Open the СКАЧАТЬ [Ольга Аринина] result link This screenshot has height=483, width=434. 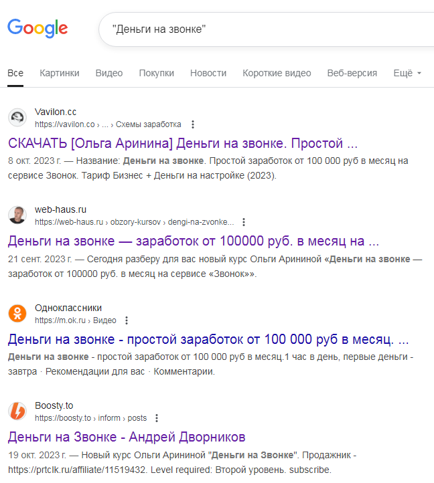pos(183,143)
